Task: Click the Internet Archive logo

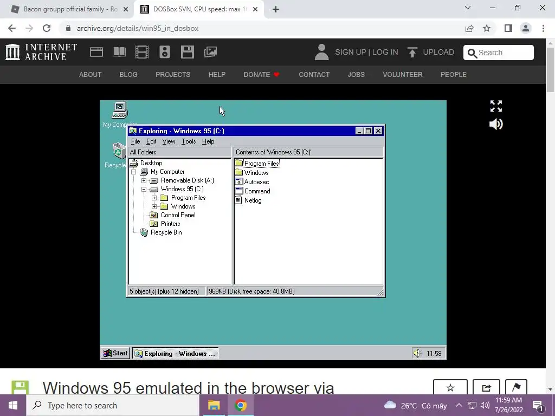Action: click(41, 52)
